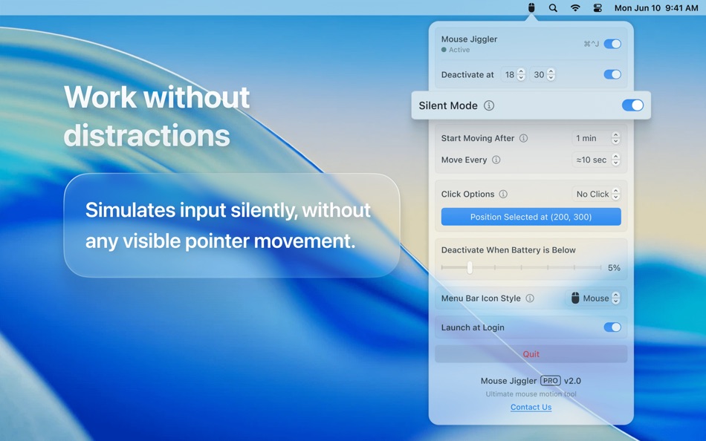Viewport: 706px width, 441px height.
Task: Open the Start Moving After 1 min dropdown
Action: point(596,138)
